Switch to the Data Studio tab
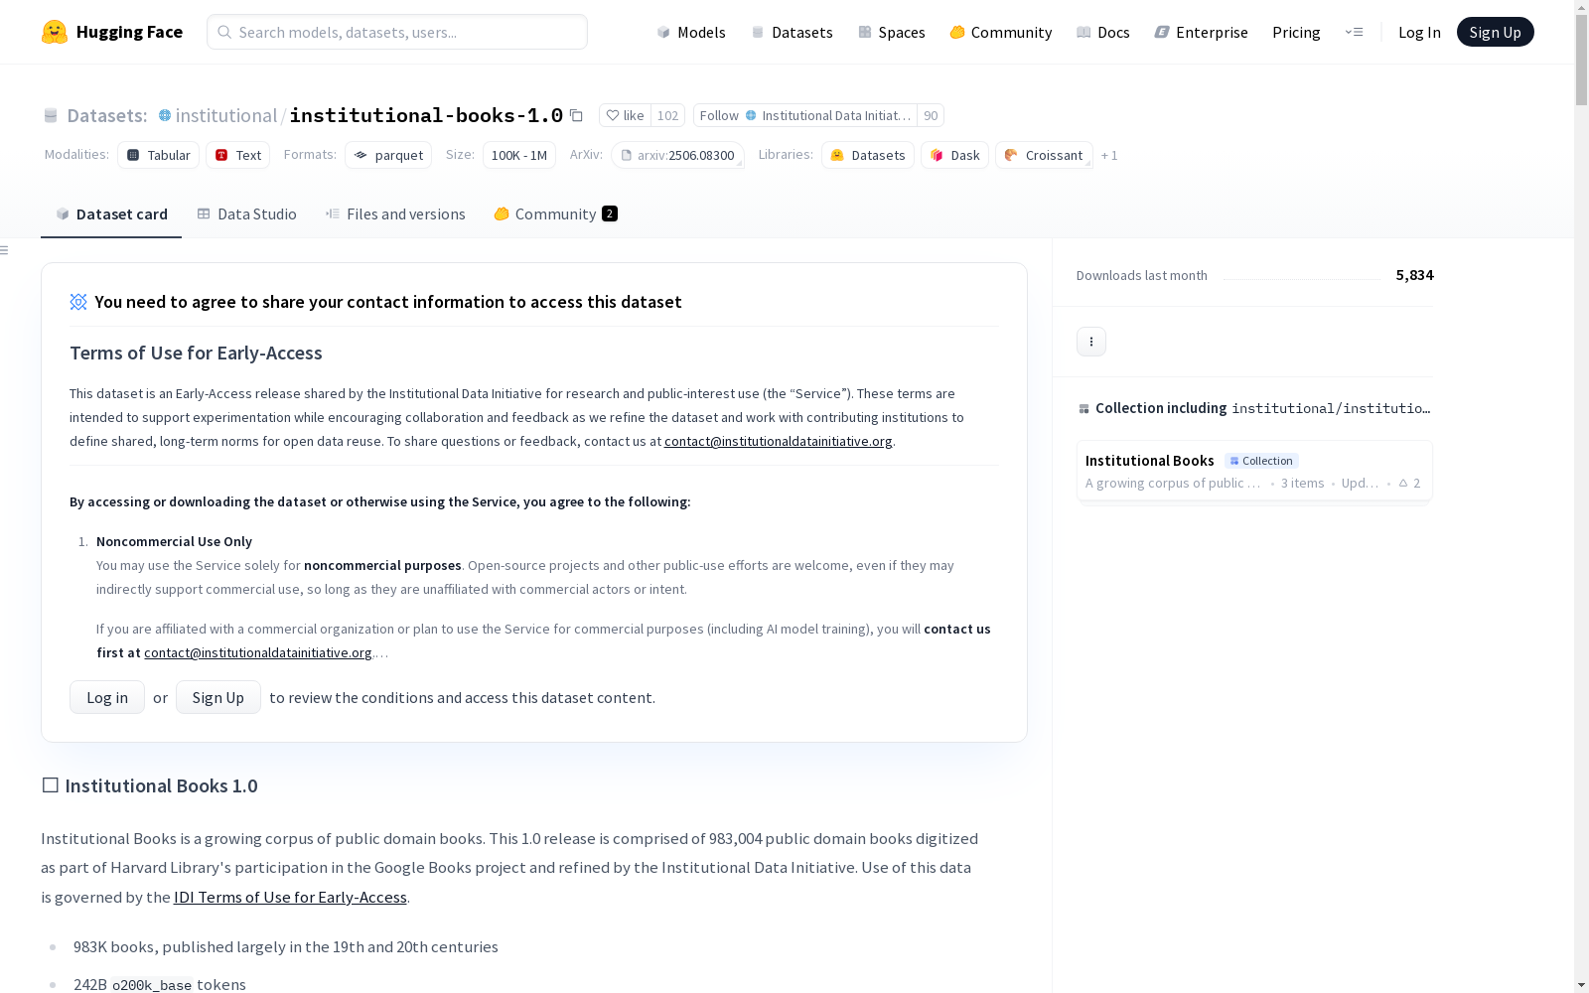The width and height of the screenshot is (1589, 993). coord(246,213)
